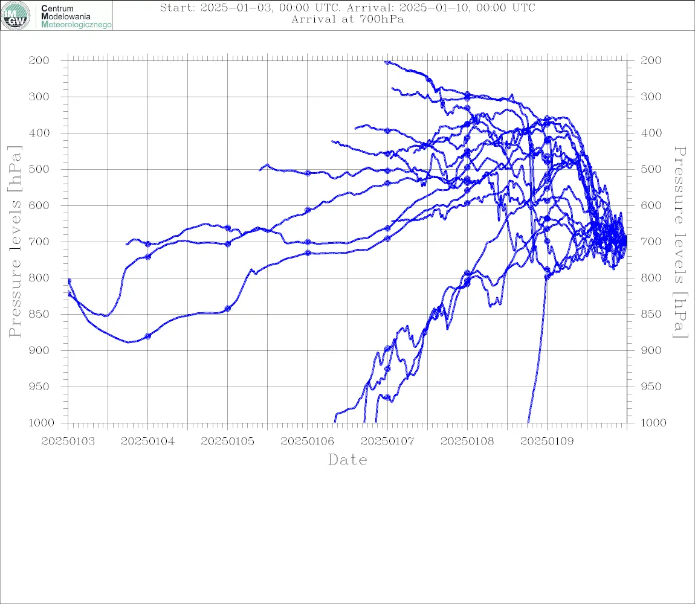Click the left 'Pressure levels [hPa]' axis title
Screen dimensions: 695x604
coord(15,242)
